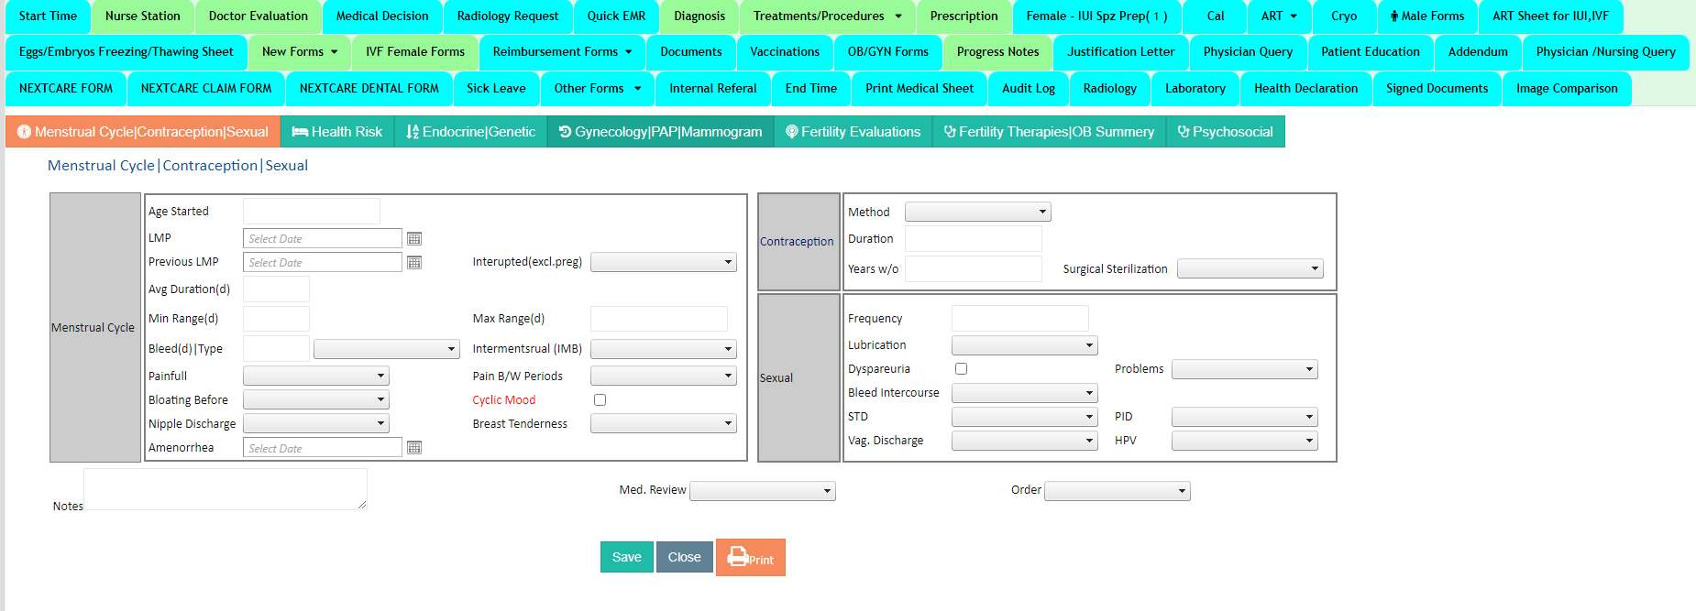Click the printer icon on Print button
The height and width of the screenshot is (611, 1696).
(737, 556)
